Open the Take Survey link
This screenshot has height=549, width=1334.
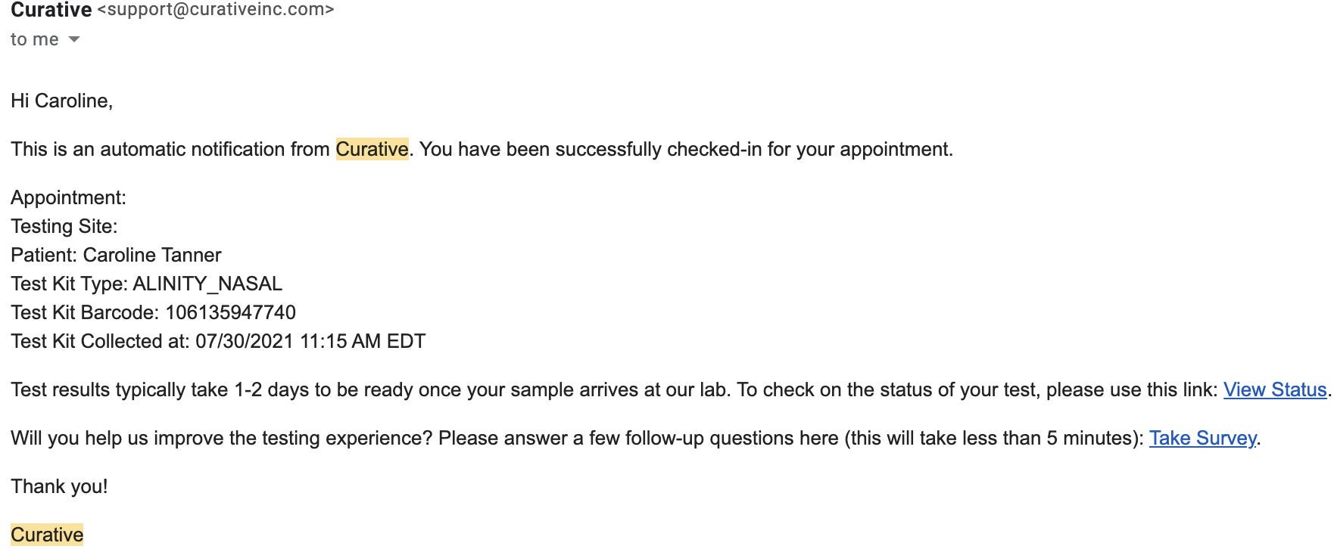coord(1202,438)
